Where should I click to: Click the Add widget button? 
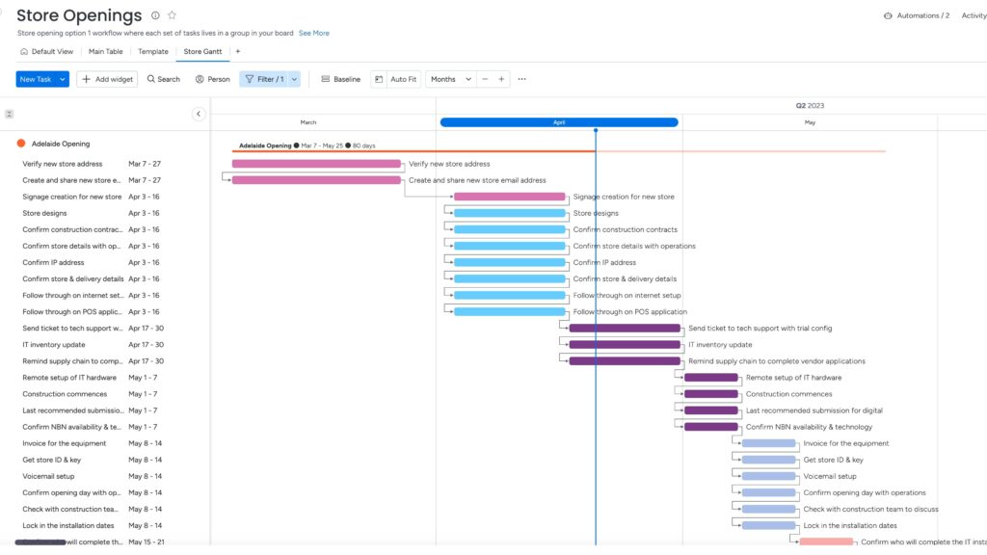[x=107, y=79]
